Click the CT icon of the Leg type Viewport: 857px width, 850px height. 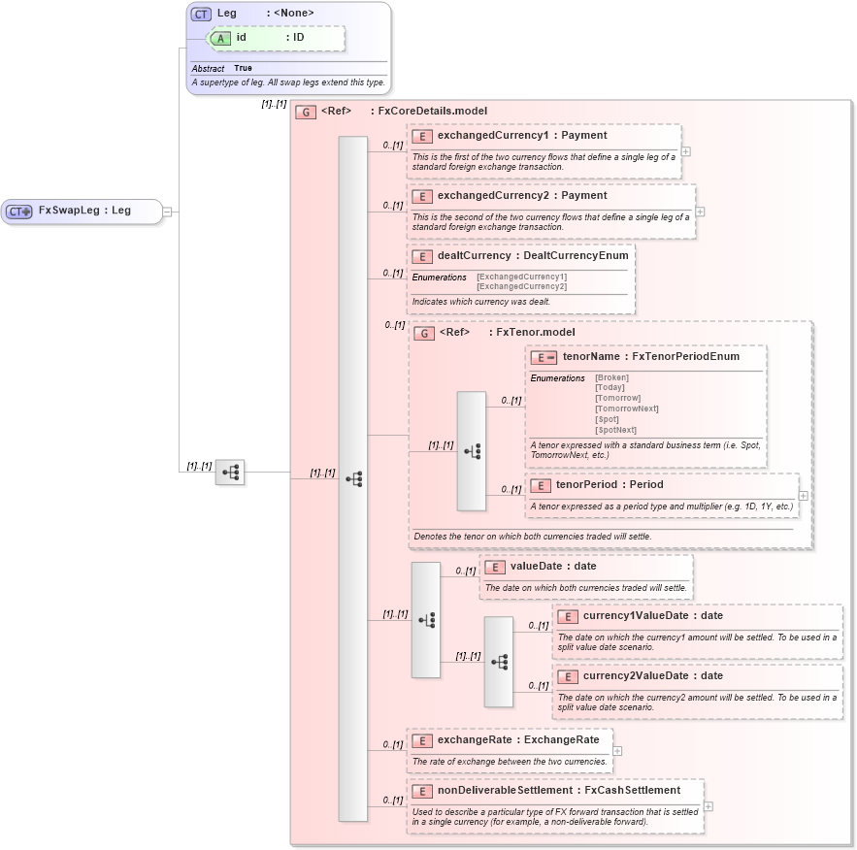click(x=201, y=15)
